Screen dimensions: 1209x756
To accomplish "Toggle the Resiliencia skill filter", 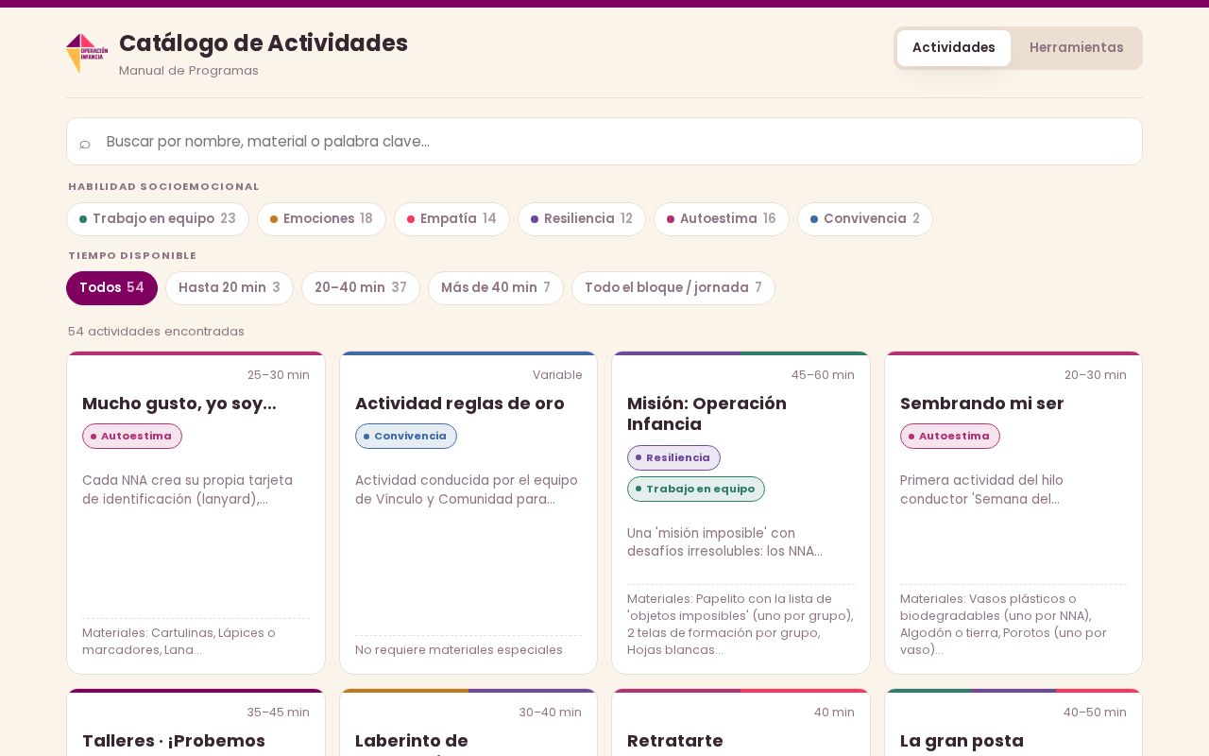I will click(582, 219).
